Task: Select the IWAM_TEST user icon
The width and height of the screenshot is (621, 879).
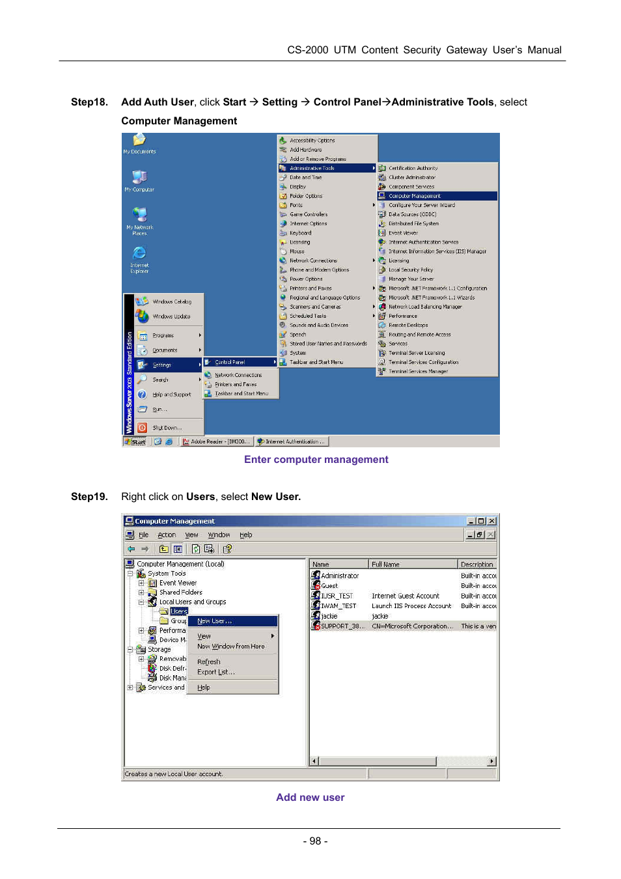Action: pos(316,606)
